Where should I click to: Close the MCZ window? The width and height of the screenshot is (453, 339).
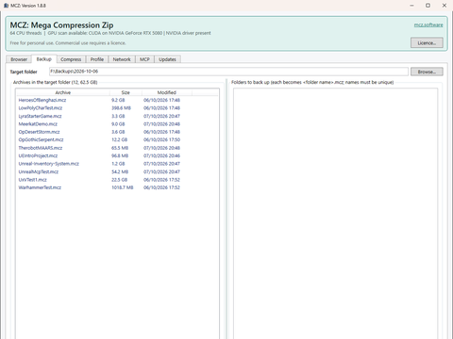click(x=445, y=6)
